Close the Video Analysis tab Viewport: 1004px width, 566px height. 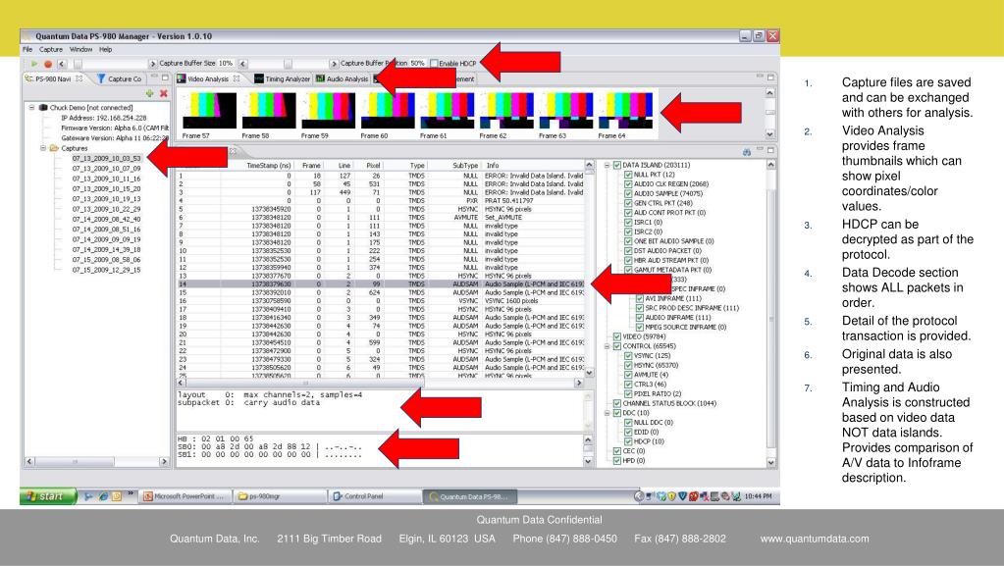pos(237,78)
